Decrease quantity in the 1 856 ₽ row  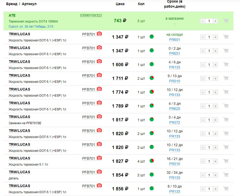pos(203,189)
